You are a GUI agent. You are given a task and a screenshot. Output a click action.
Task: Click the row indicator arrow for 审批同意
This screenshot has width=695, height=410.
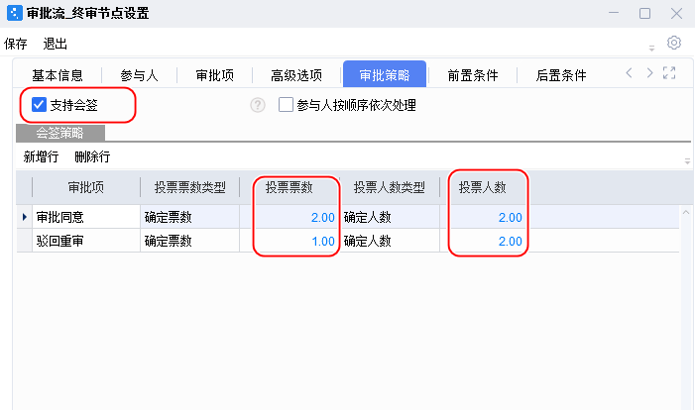[x=24, y=217]
